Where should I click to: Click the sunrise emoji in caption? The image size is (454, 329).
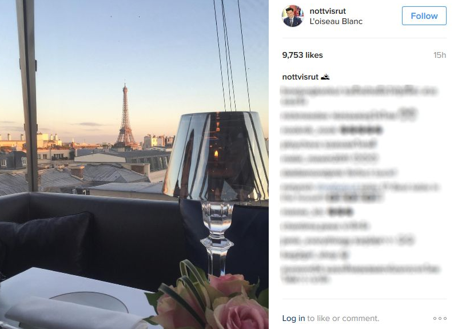tap(325, 77)
